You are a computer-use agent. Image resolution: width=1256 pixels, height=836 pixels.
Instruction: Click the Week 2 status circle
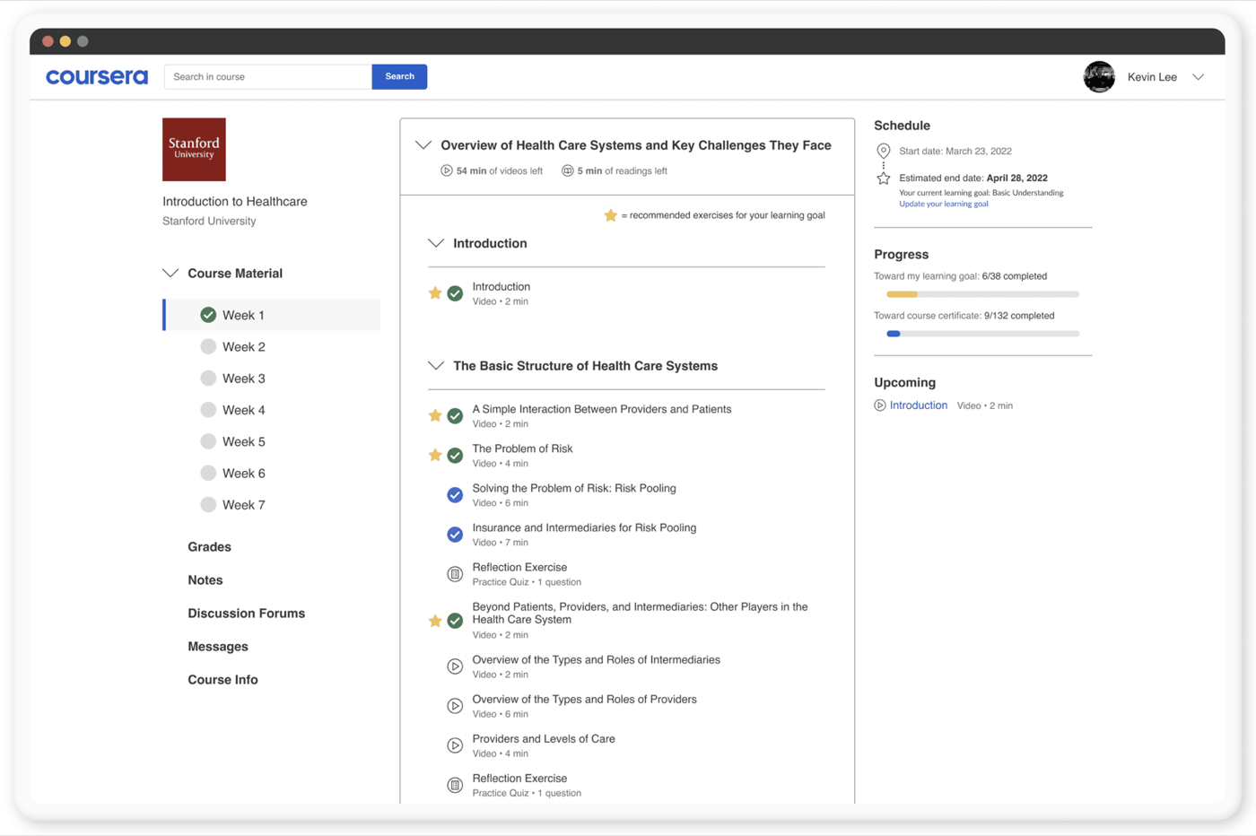coord(208,346)
